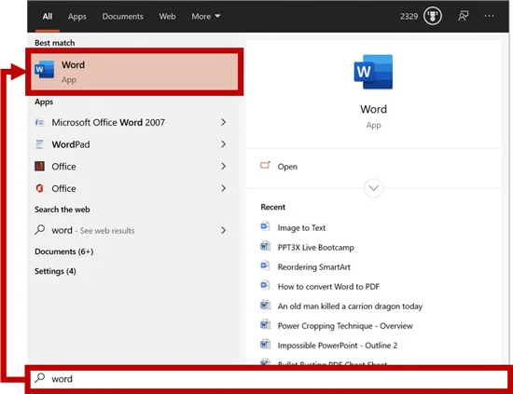The image size is (513, 394).
Task: Click the file icon beside Impossible PowerPoint
Action: 265,344
